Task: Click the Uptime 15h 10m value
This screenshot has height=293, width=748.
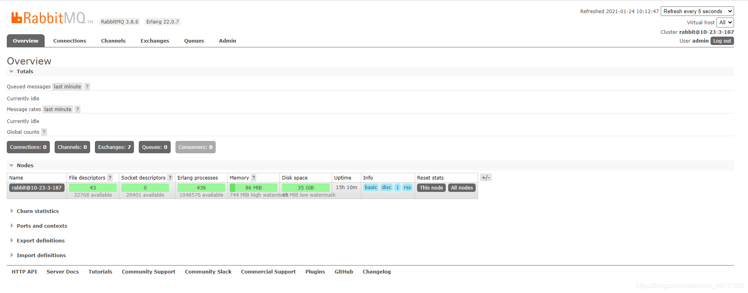Action: 346,188
